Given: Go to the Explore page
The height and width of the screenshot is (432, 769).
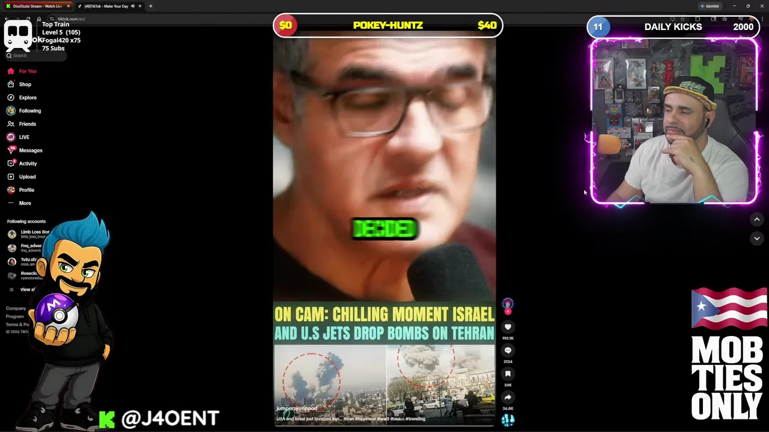Looking at the screenshot, I should pyautogui.click(x=22, y=97).
